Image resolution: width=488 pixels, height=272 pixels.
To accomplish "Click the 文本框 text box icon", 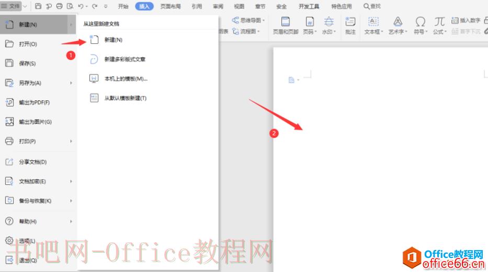I will pyautogui.click(x=373, y=22).
